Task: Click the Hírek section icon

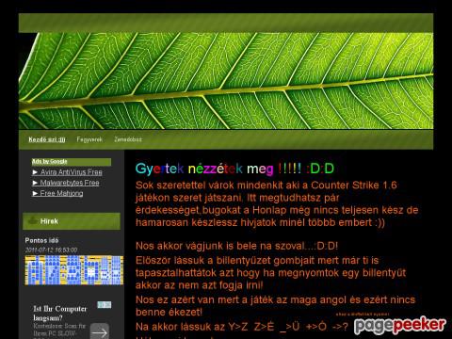Action: [33, 221]
